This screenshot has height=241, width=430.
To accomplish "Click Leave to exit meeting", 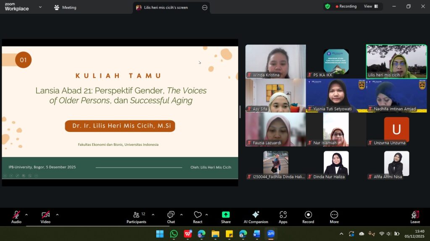I will [415, 216].
